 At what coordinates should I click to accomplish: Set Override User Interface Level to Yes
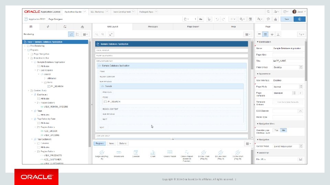click(276, 130)
